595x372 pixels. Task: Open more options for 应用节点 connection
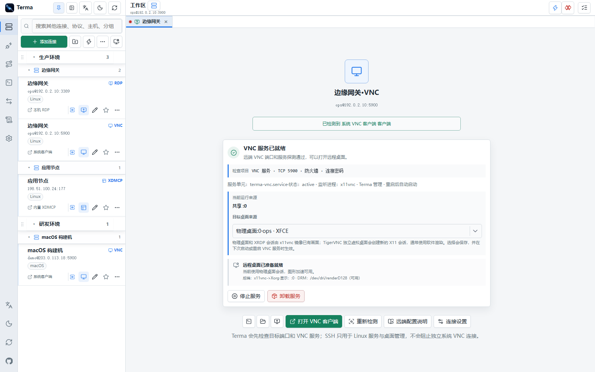117,208
